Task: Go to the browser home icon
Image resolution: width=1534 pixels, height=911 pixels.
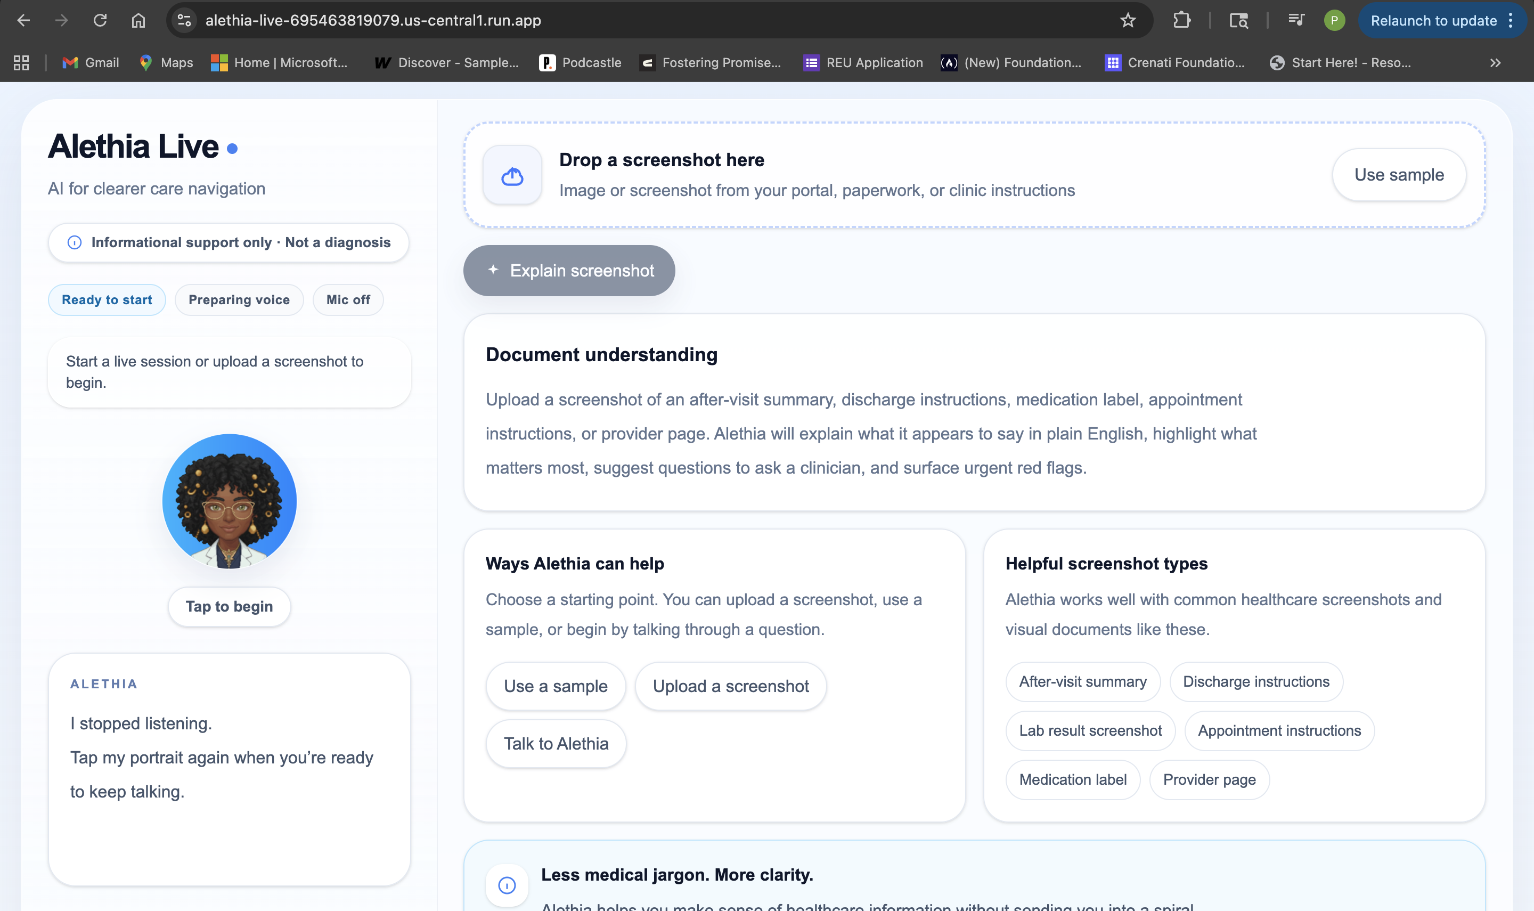Action: click(x=138, y=20)
